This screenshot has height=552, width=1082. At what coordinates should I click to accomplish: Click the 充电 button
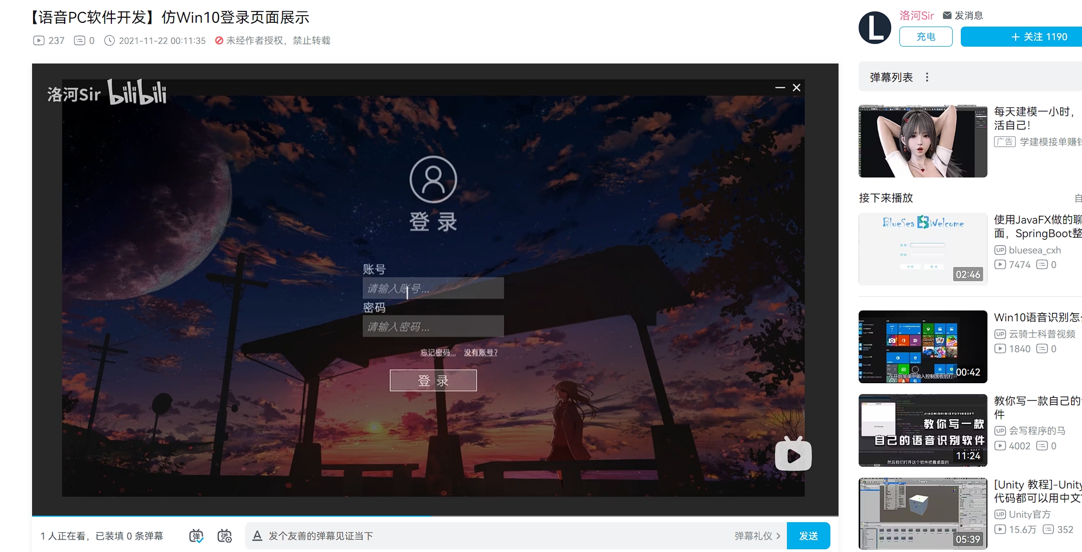[925, 37]
